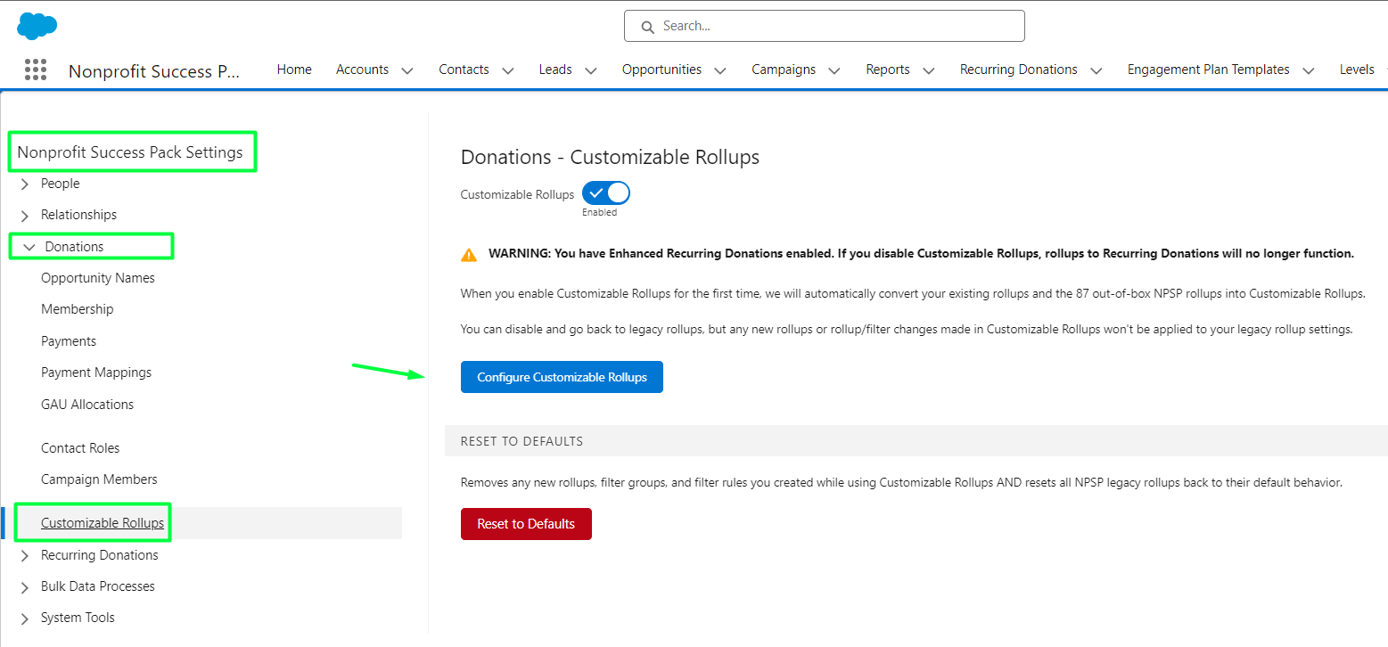Screen dimensions: 1388x647
Task: Open the Campaigns tab
Action: pyautogui.click(x=784, y=70)
